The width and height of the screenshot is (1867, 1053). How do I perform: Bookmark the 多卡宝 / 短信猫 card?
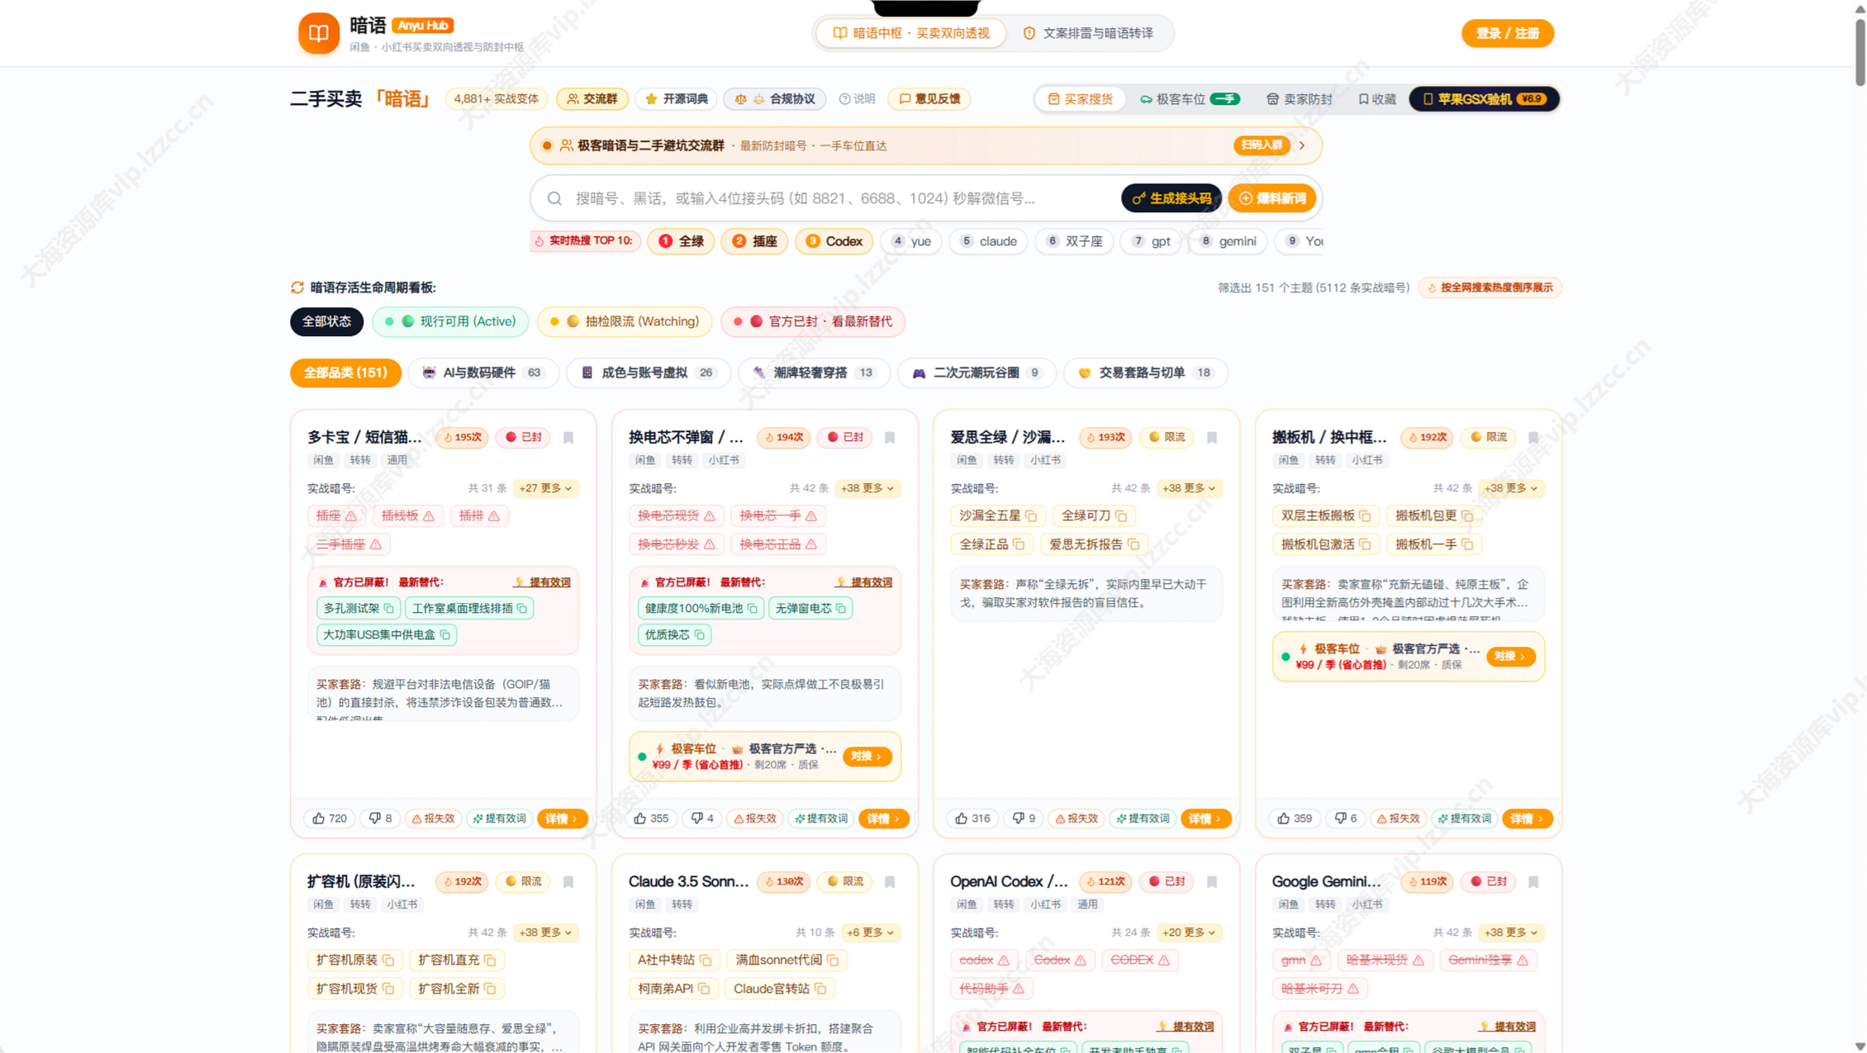568,438
